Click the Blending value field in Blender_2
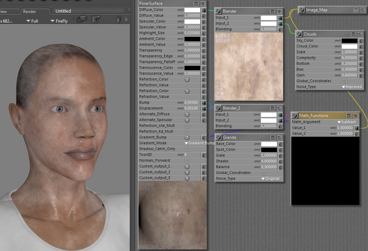368x251 pixels. pyautogui.click(x=268, y=126)
